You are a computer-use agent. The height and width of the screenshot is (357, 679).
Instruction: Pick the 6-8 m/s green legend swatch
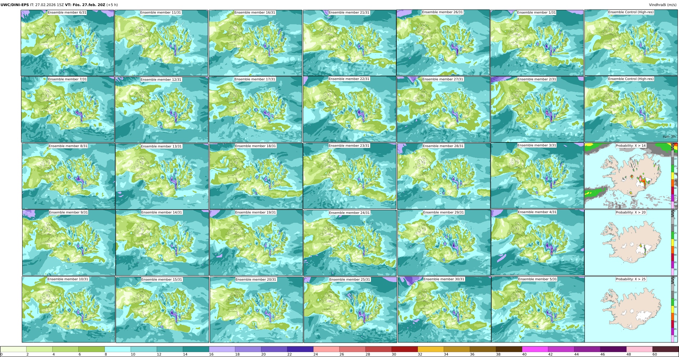91,349
